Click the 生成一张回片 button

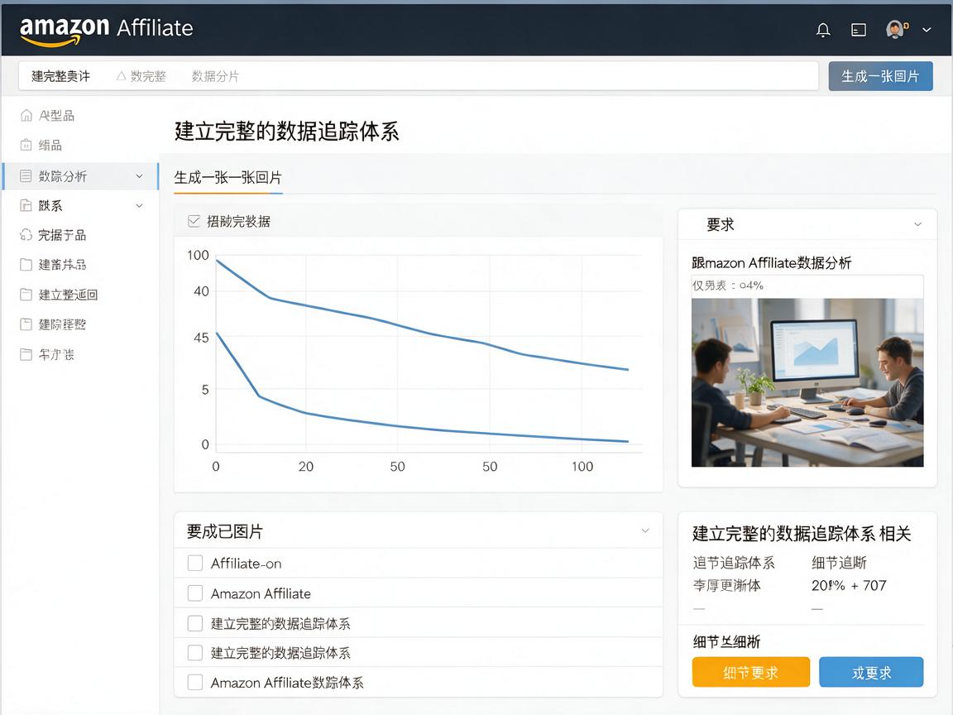click(x=880, y=76)
